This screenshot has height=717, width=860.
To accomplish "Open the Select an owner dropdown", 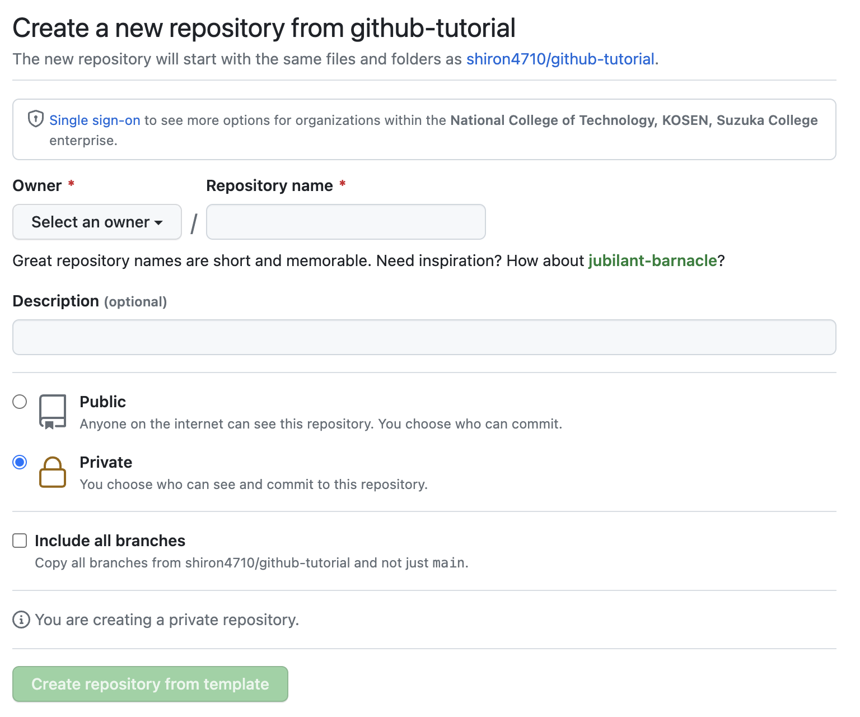I will (97, 222).
